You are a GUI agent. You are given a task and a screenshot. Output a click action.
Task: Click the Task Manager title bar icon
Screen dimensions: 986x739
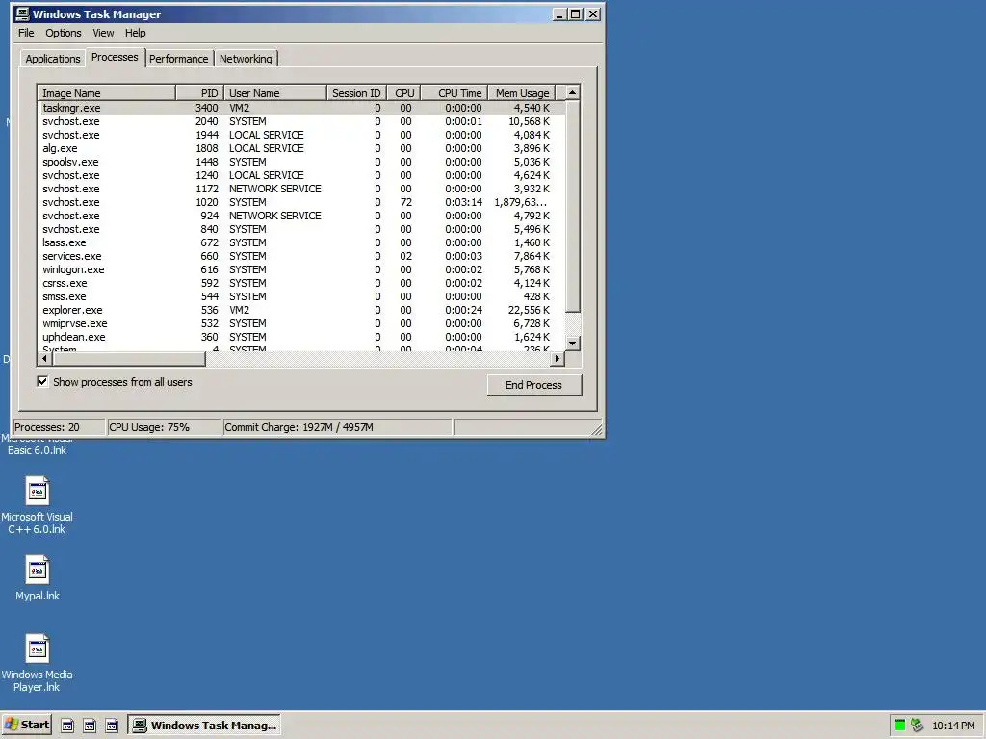[23, 13]
